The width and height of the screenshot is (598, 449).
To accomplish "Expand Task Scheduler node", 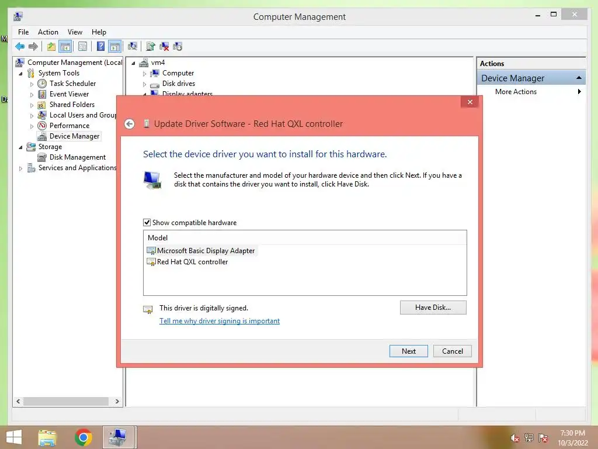I will point(32,84).
